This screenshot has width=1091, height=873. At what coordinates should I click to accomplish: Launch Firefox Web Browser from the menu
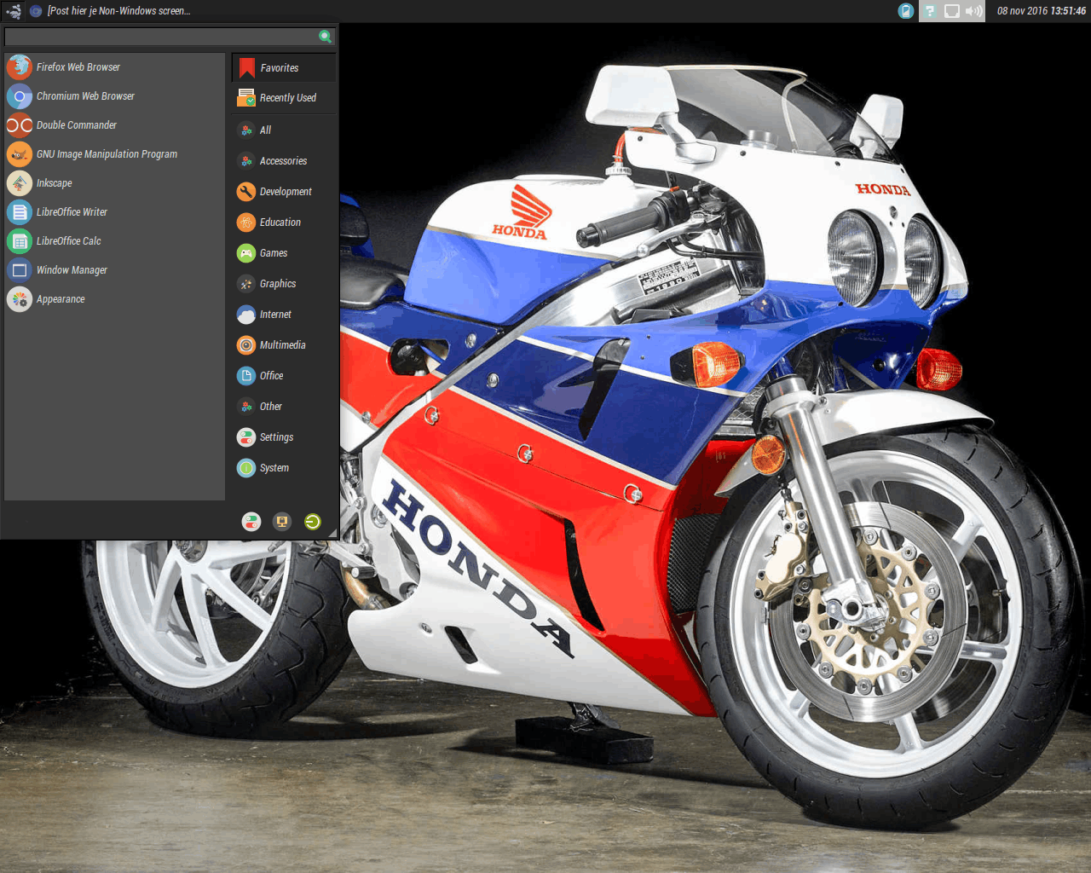pos(114,67)
